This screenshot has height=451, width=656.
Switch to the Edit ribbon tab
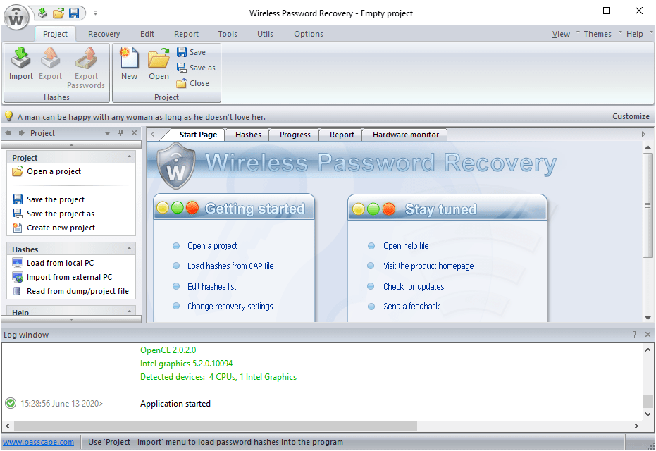(x=147, y=34)
